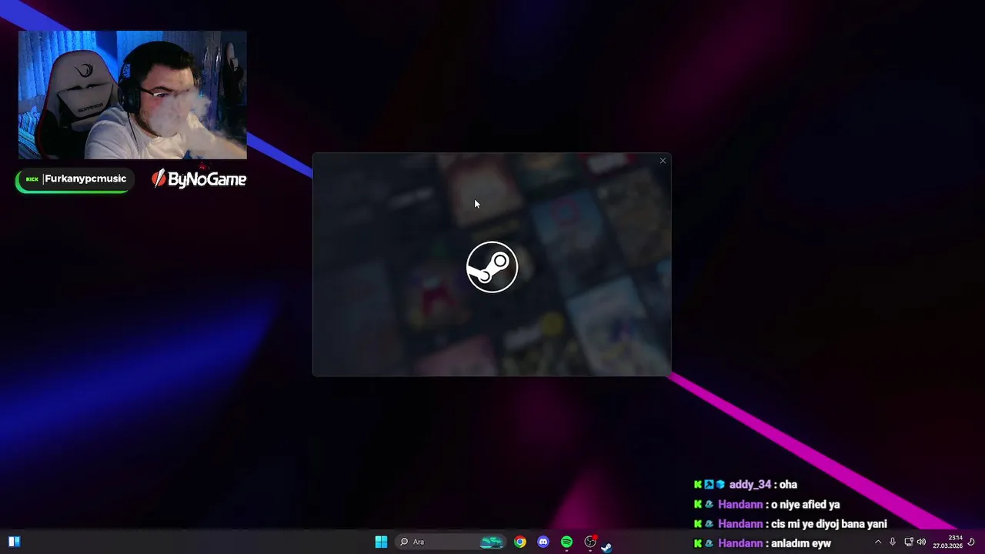Screen dimensions: 985x554
Task: Click the ByNoGame logo
Action: tap(199, 179)
